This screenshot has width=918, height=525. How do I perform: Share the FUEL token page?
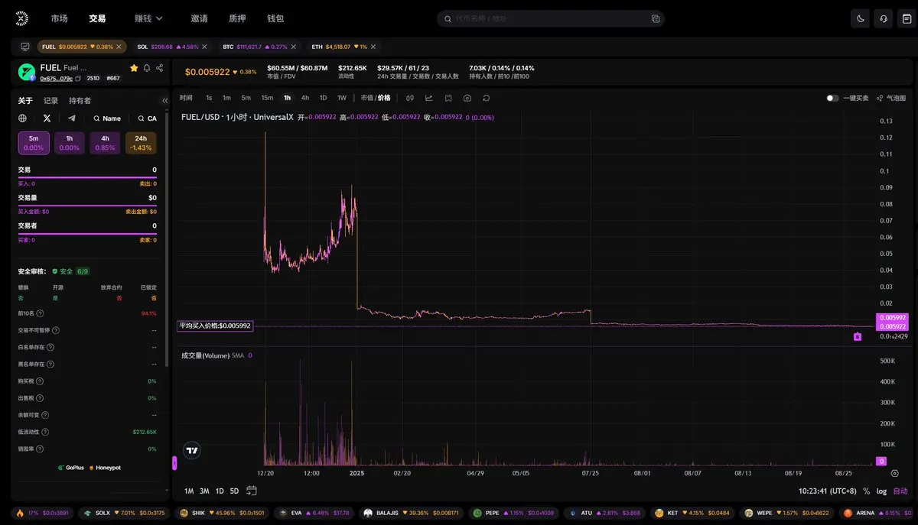[x=159, y=68]
